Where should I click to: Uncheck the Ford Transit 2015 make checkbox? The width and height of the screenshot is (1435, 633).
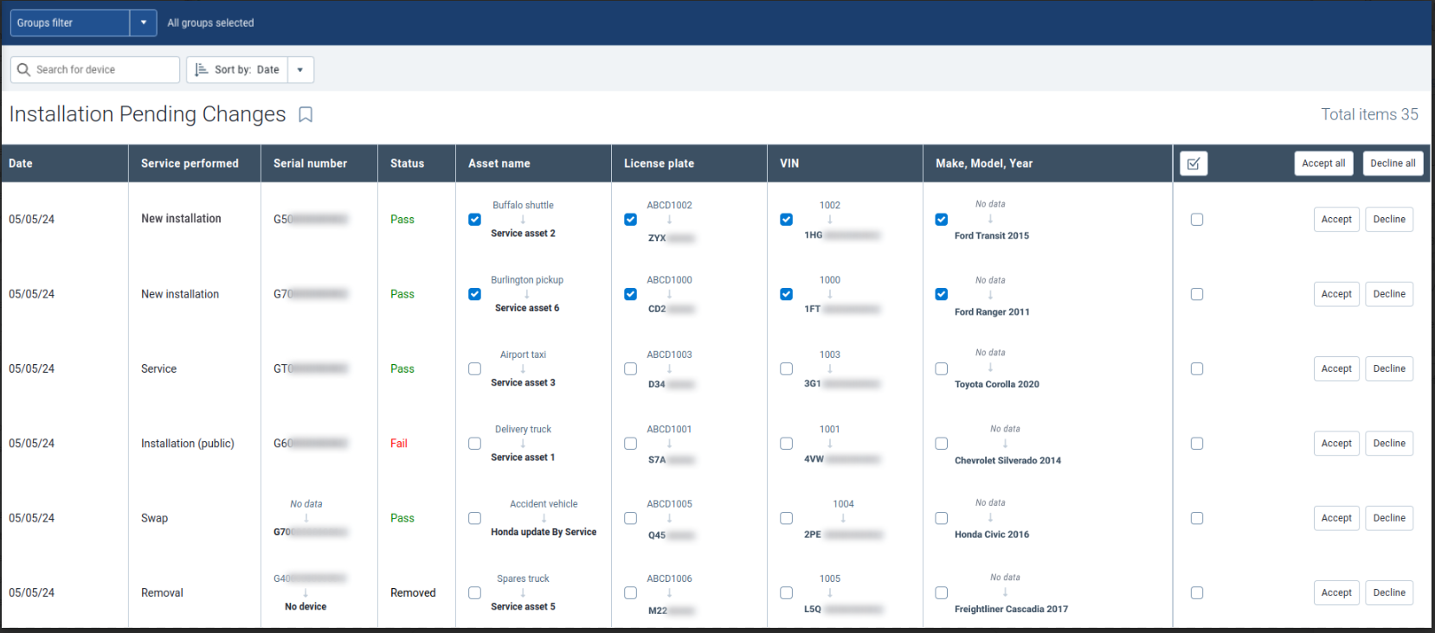click(x=941, y=220)
